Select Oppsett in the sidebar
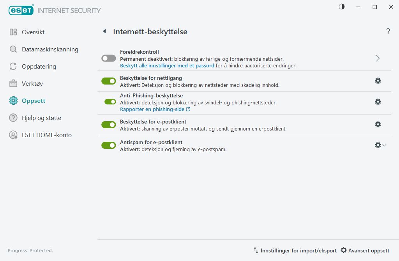 (33, 101)
